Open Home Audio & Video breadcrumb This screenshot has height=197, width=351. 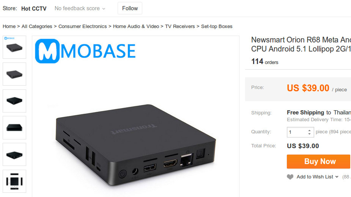(x=136, y=27)
